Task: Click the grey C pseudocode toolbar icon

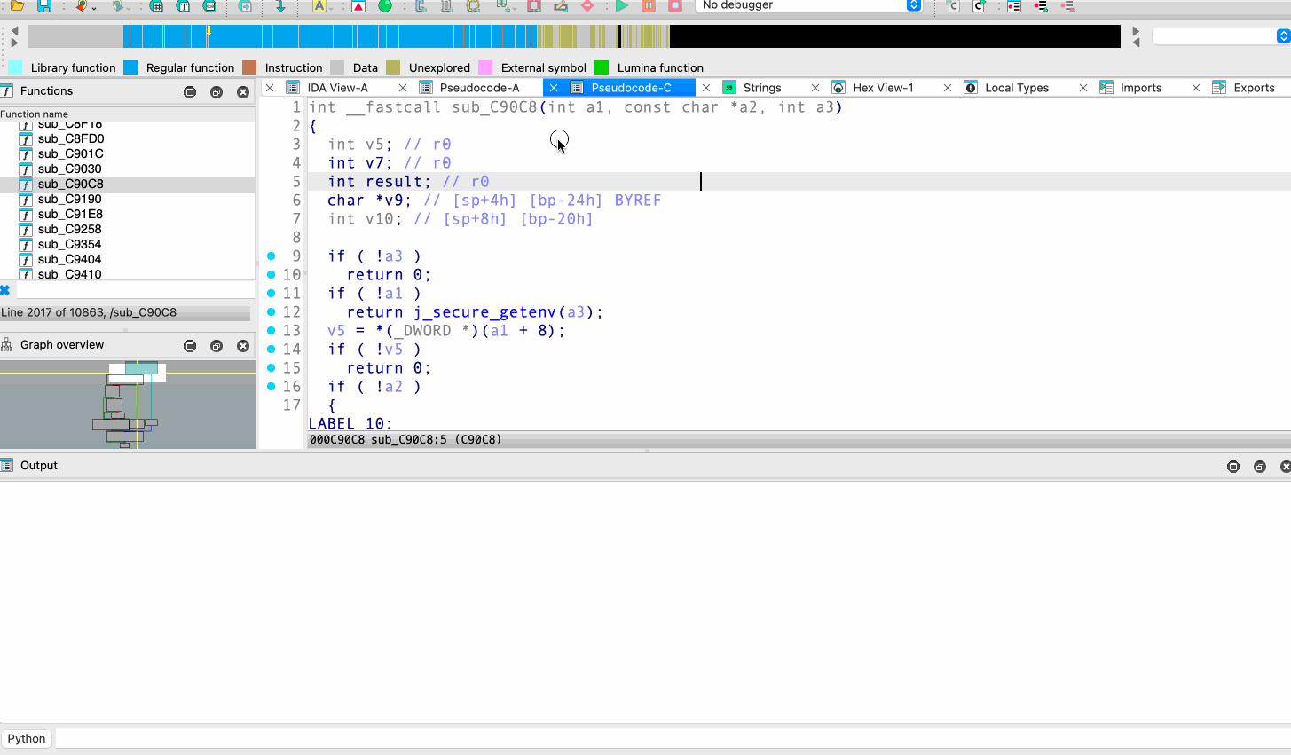Action: coord(953,5)
